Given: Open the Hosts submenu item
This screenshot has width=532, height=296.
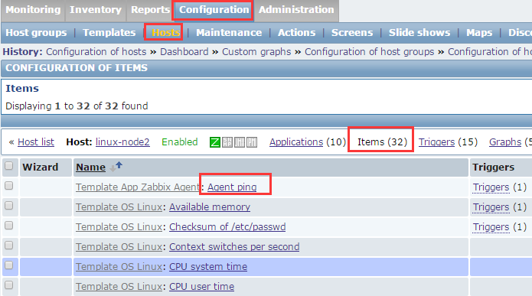Looking at the screenshot, I should click(x=165, y=33).
